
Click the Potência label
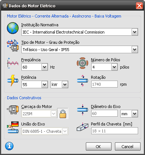point(29,77)
